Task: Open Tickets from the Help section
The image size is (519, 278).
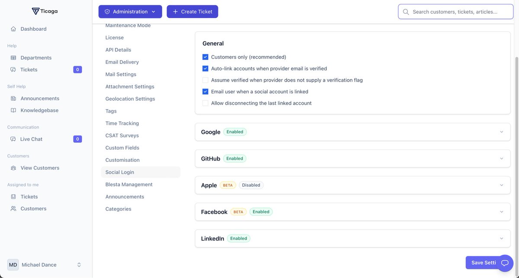Action: [13, 69]
